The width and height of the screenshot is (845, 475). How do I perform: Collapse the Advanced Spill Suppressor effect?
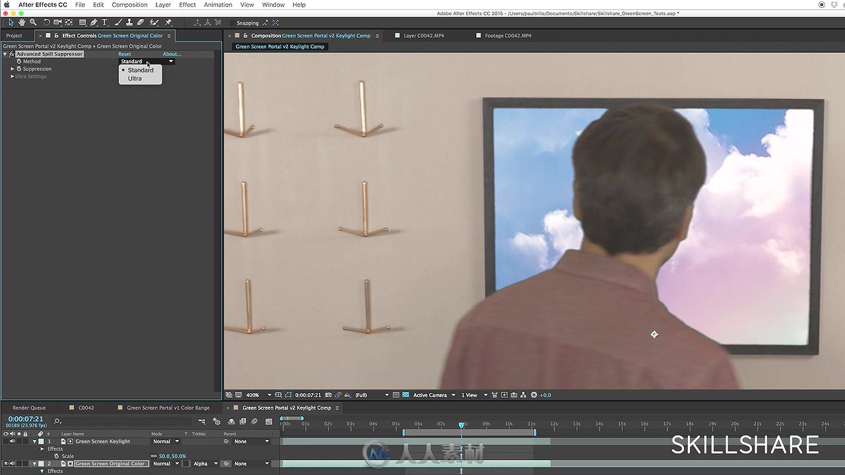(5, 54)
